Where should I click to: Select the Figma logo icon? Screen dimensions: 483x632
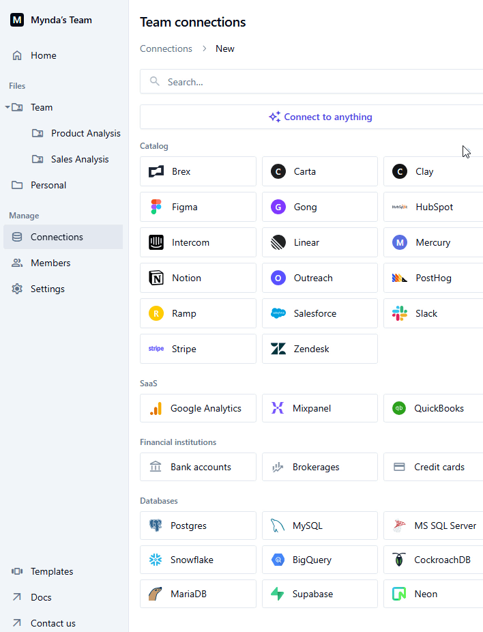156,207
